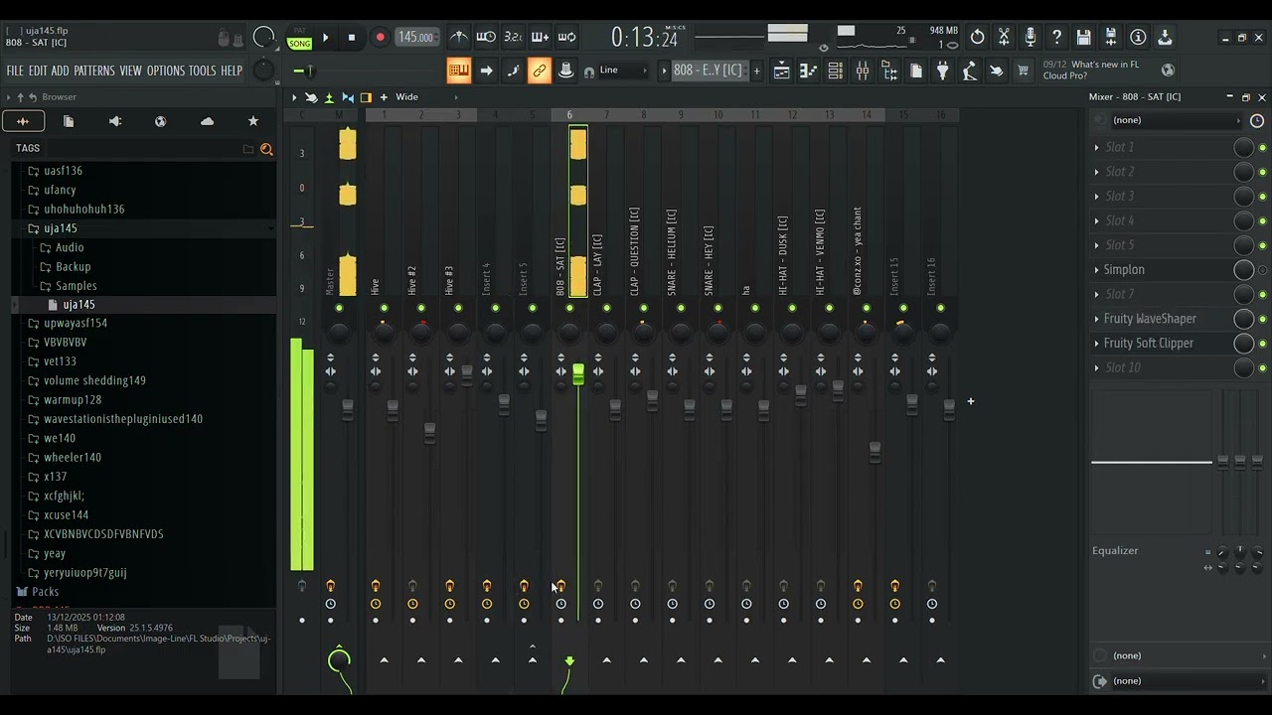Open the TOOLS menu
The width and height of the screenshot is (1272, 715).
click(x=202, y=71)
